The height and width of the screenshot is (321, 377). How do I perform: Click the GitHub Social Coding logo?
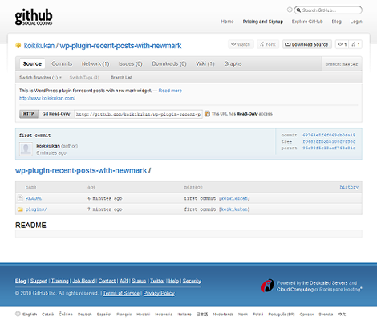(x=34, y=17)
